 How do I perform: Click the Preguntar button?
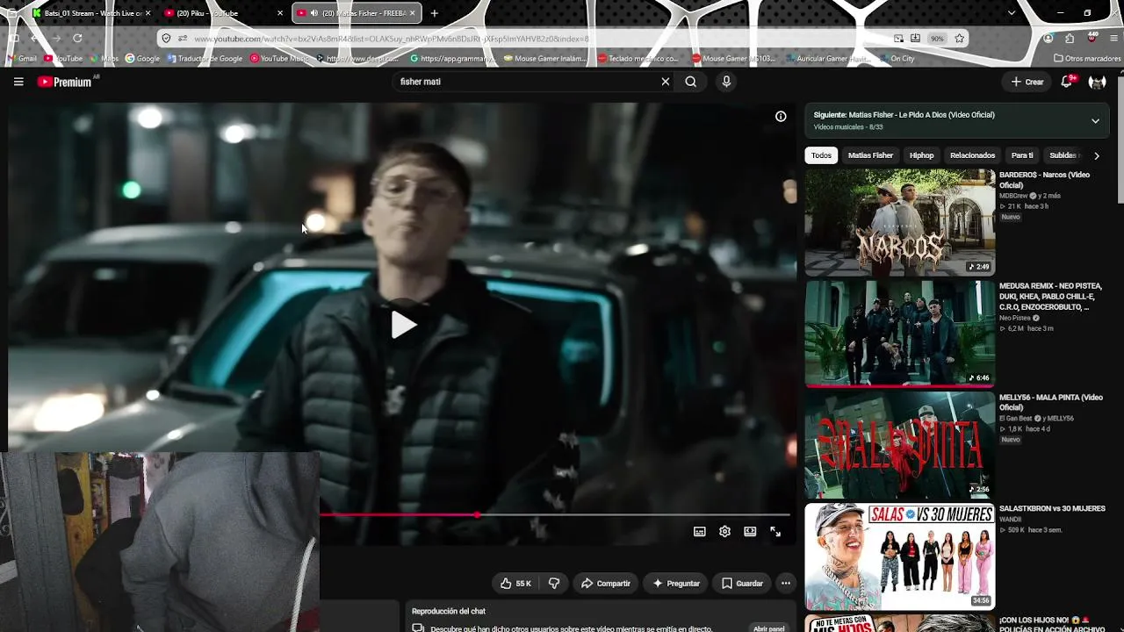677,583
